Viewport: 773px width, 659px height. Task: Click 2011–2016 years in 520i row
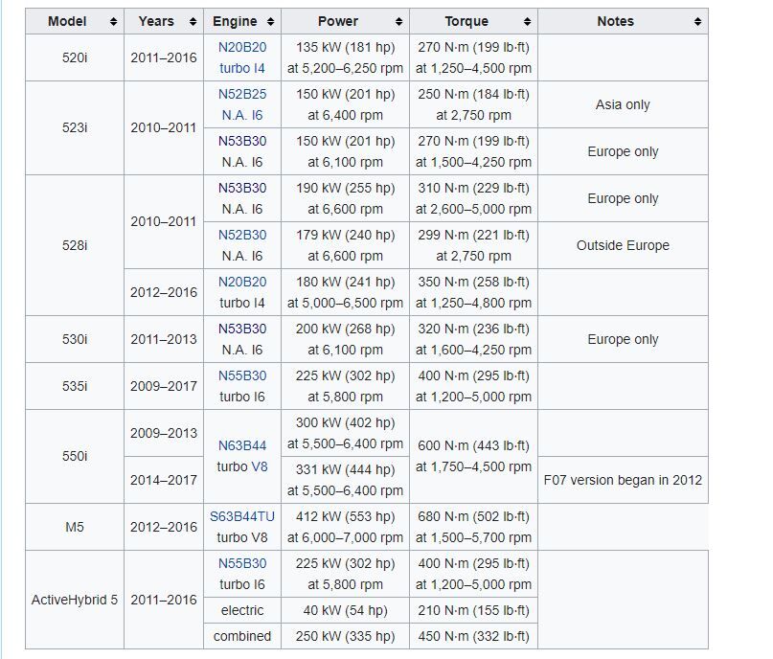click(x=164, y=57)
